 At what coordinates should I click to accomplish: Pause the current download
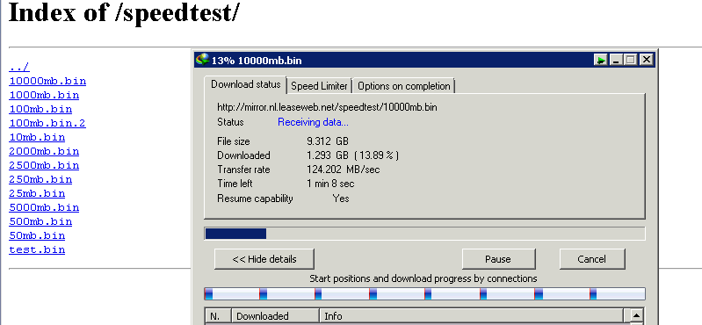click(498, 259)
